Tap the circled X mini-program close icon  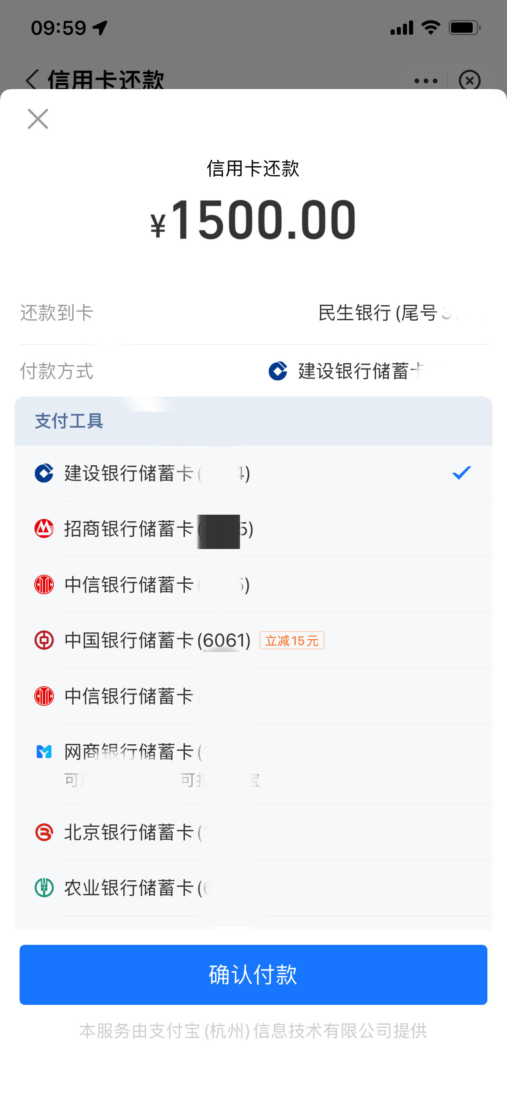click(469, 80)
